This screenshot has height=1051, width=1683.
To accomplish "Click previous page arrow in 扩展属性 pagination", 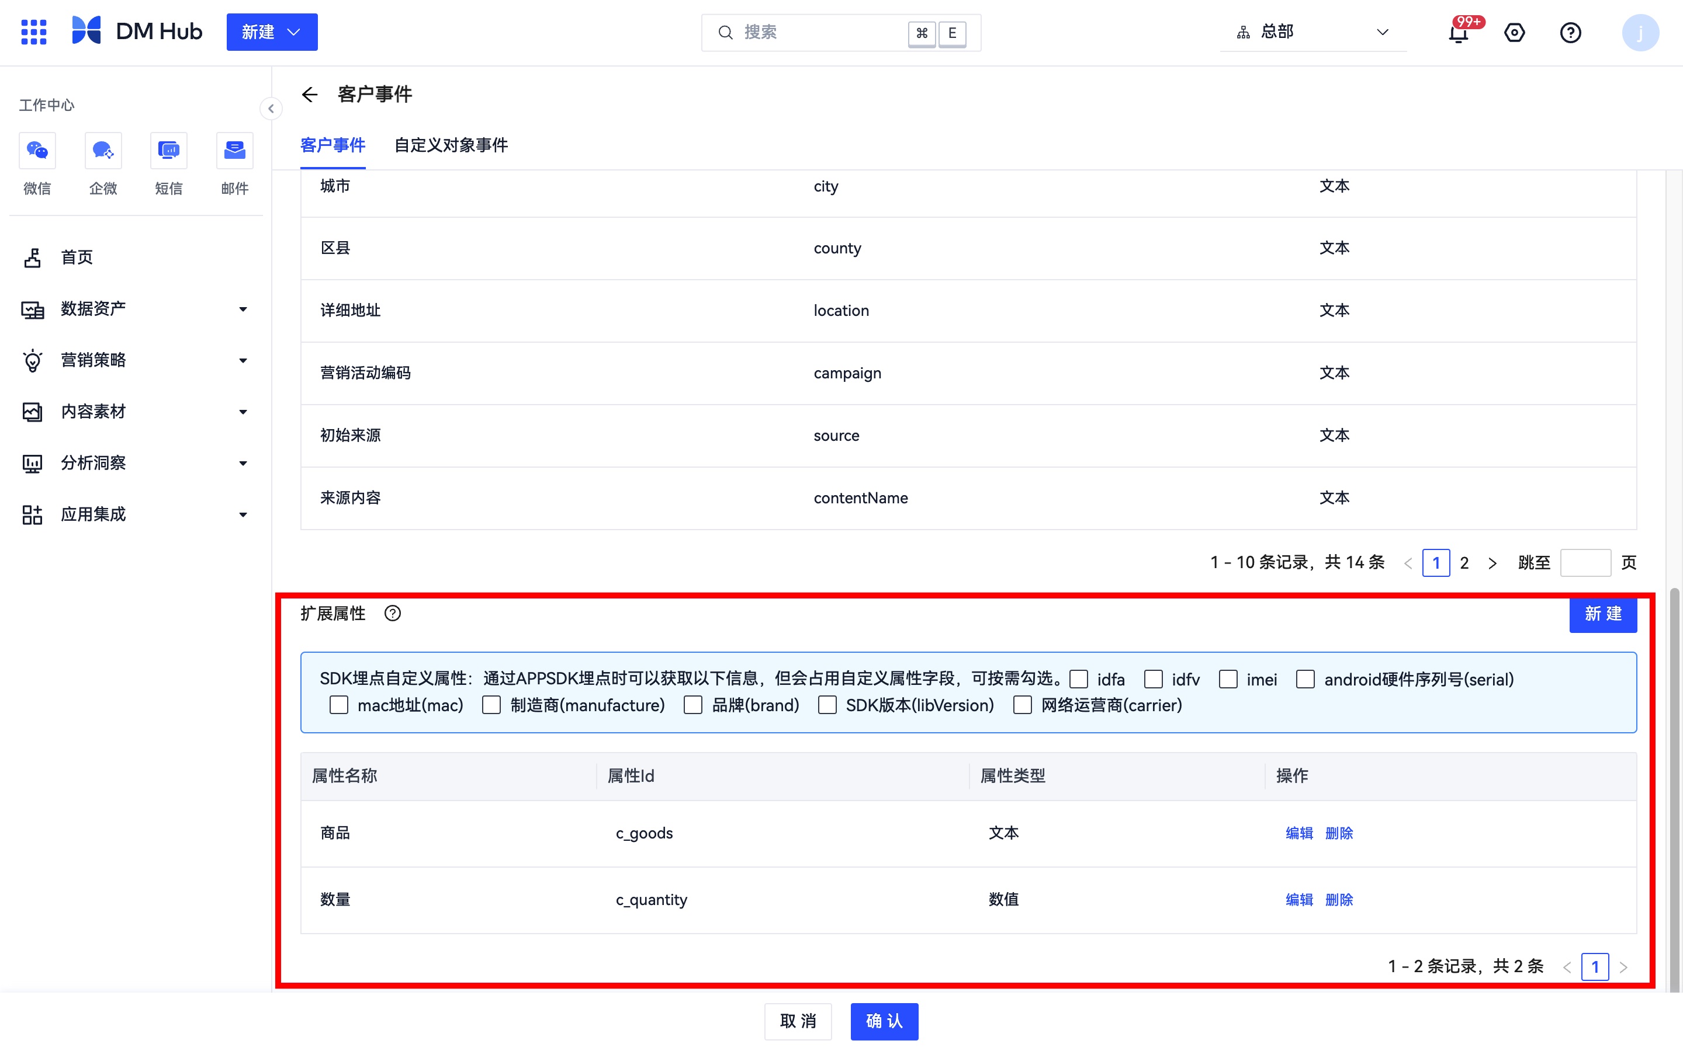I will click(x=1567, y=967).
